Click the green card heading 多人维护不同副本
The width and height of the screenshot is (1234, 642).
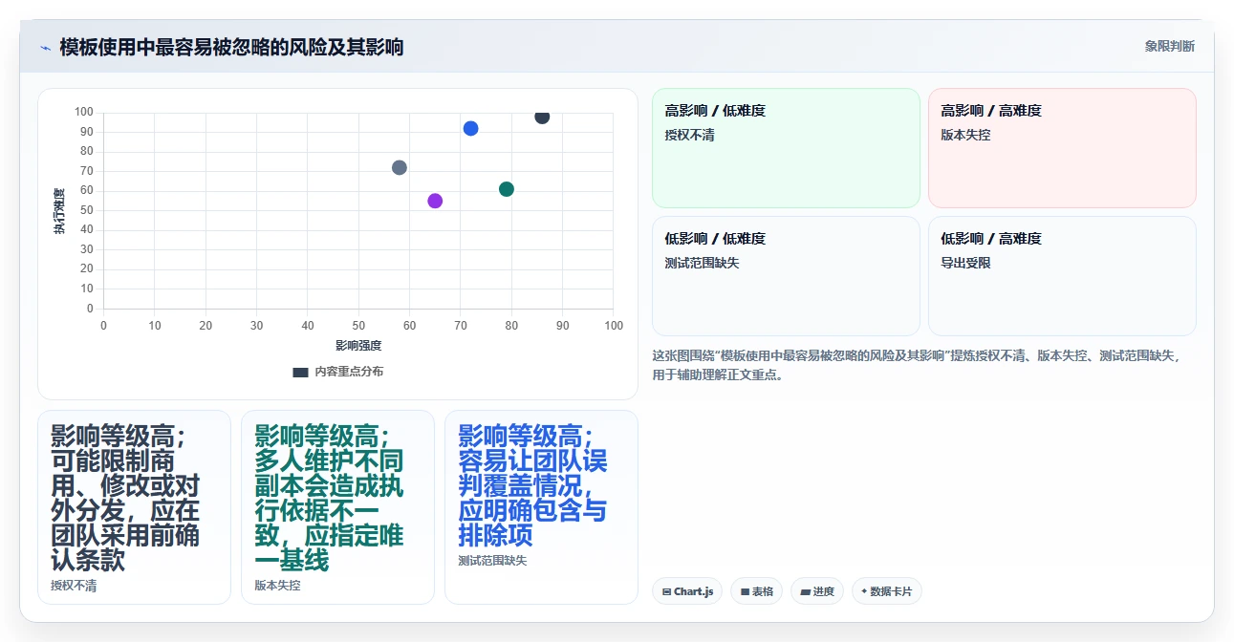tap(329, 499)
